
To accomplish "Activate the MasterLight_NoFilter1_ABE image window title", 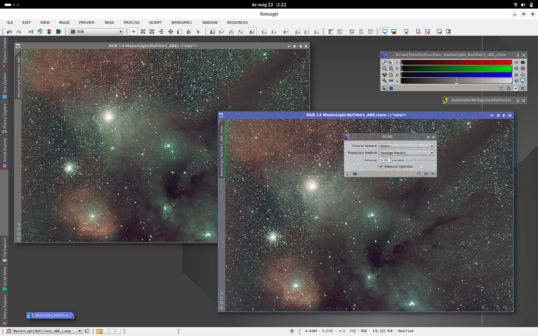I will click(153, 46).
